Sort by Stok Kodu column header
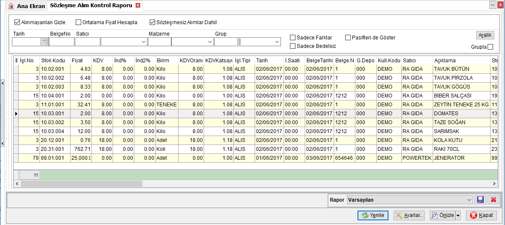The image size is (505, 225). pyautogui.click(x=55, y=60)
